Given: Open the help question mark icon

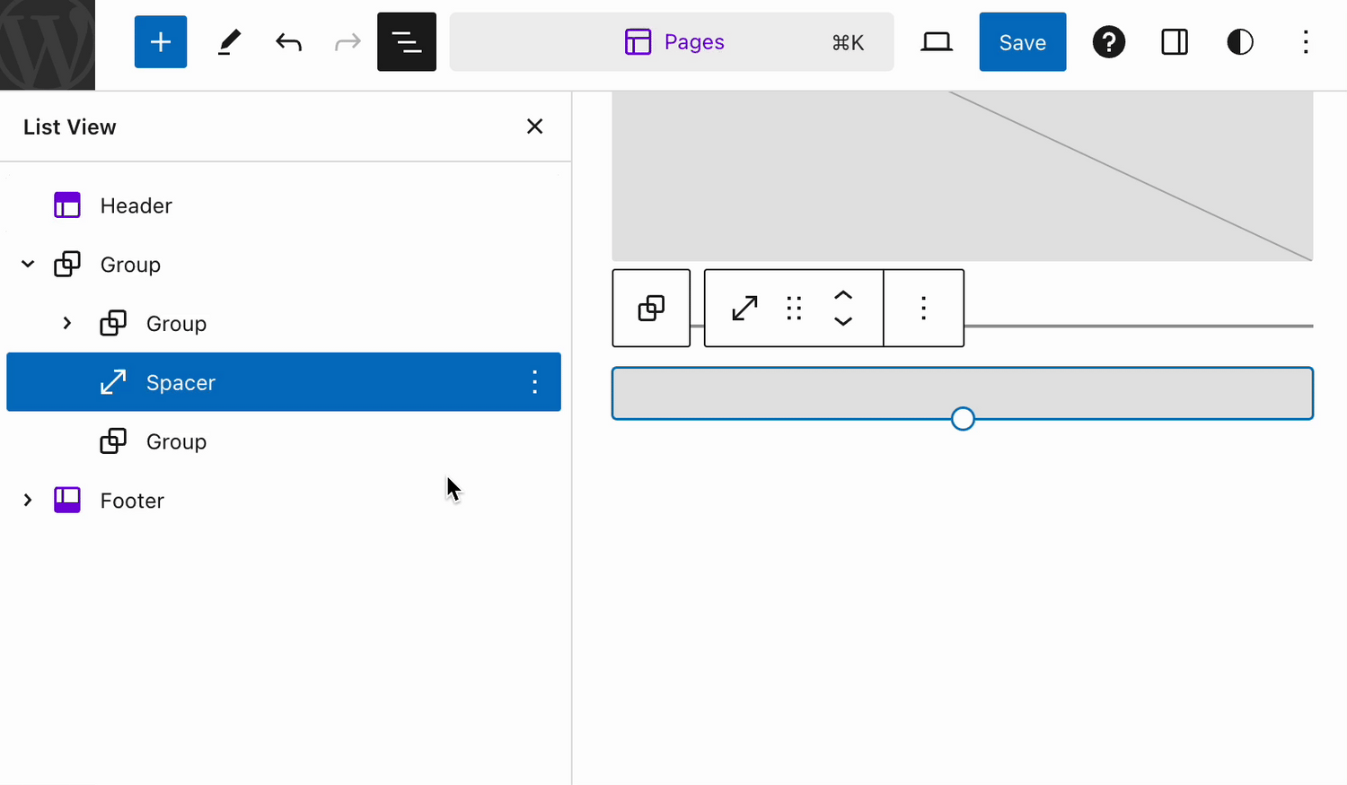Looking at the screenshot, I should tap(1108, 42).
